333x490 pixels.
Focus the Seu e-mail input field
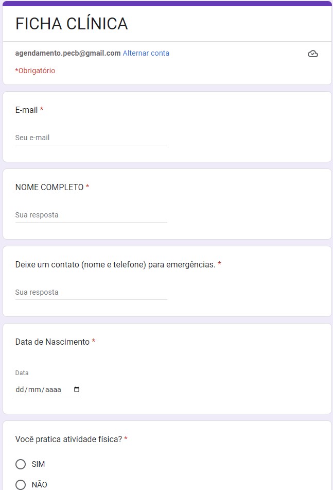point(91,138)
